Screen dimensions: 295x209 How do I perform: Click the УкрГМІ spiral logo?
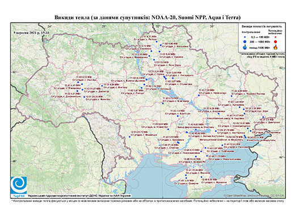tap(19, 186)
